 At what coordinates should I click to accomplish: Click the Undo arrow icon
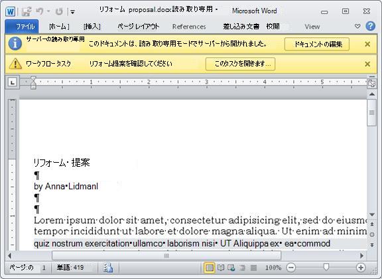(x=40, y=11)
